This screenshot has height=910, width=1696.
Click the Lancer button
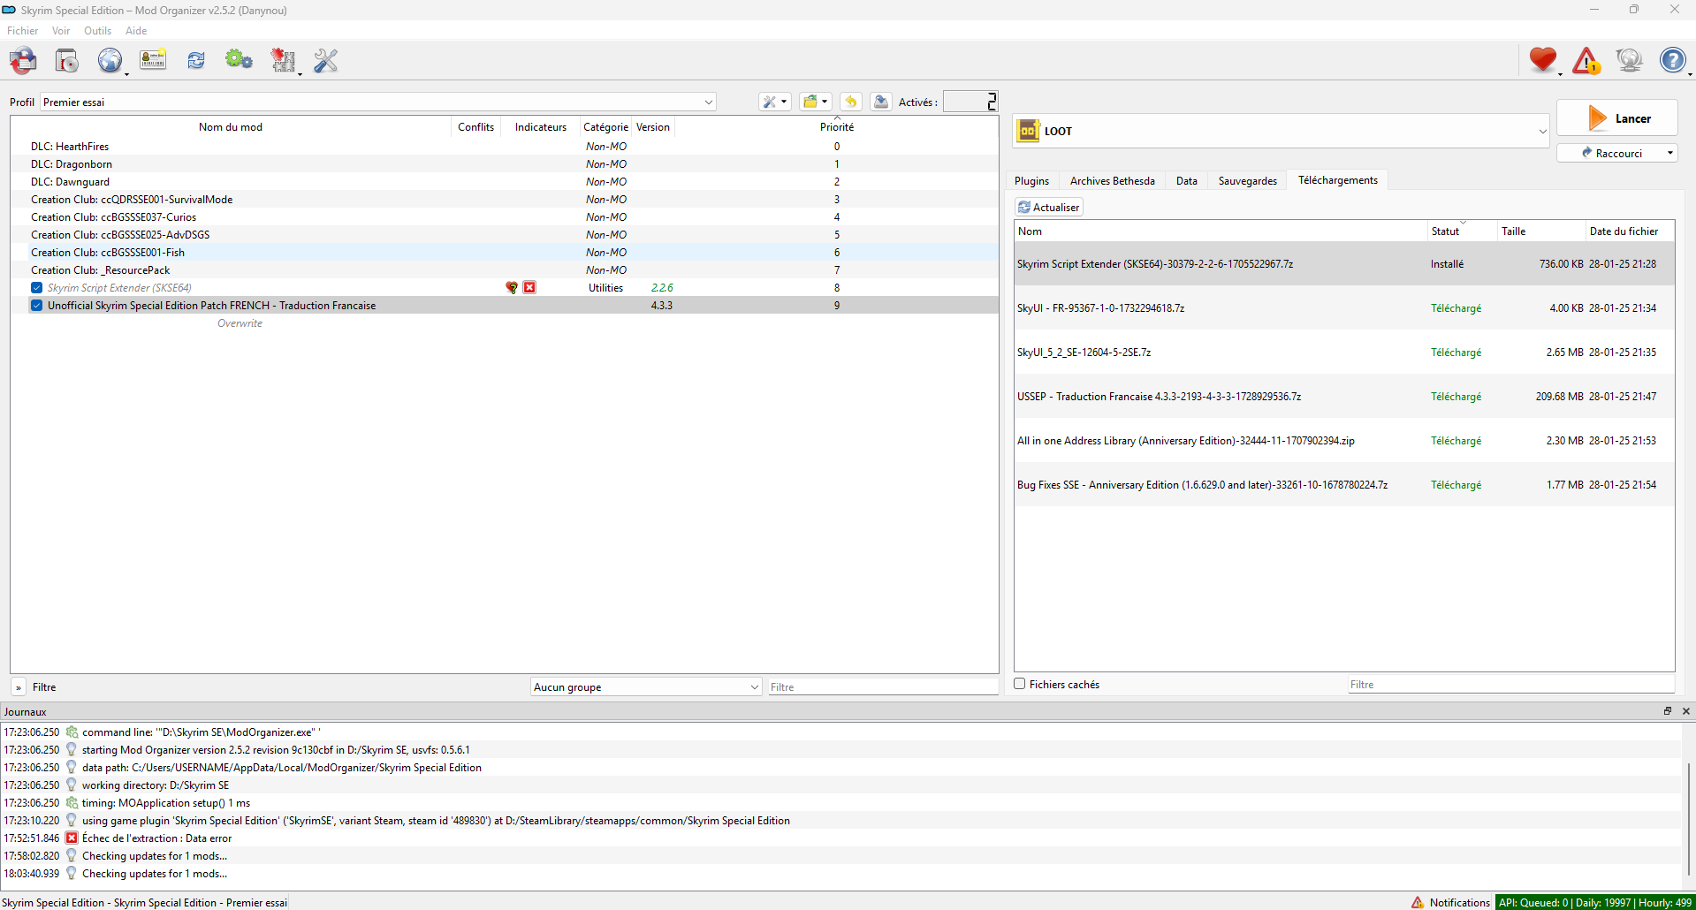pos(1616,118)
